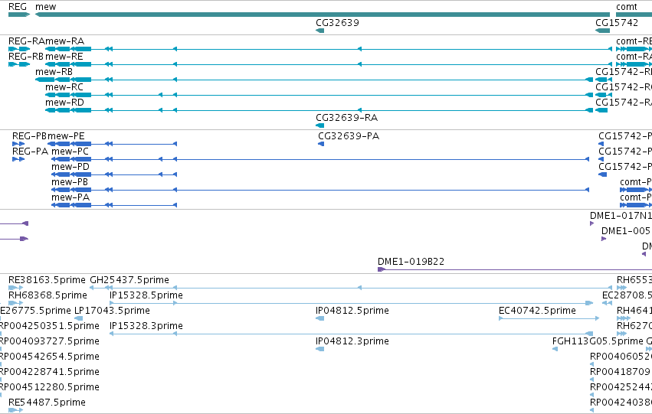Choose the mew-RD transcript label
The image size is (652, 414).
tap(64, 103)
